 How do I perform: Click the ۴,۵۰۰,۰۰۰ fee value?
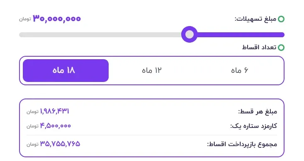pyautogui.click(x=56, y=126)
